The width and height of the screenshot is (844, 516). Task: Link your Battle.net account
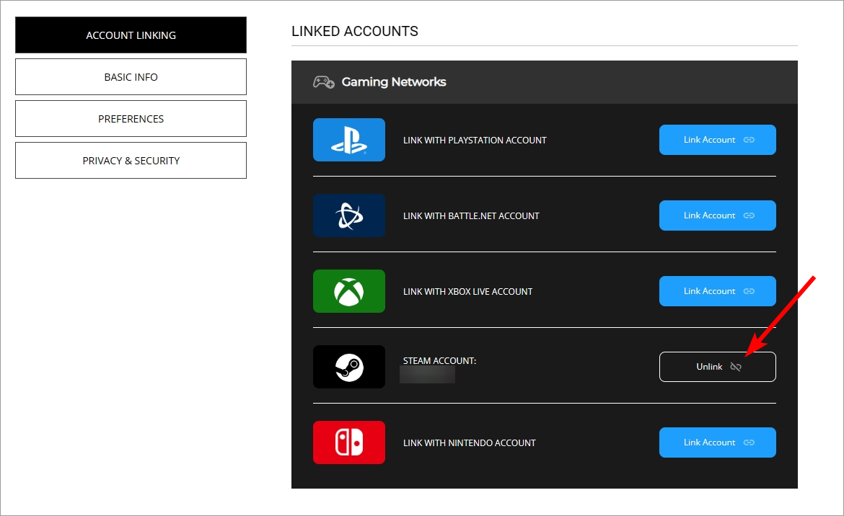coord(718,215)
